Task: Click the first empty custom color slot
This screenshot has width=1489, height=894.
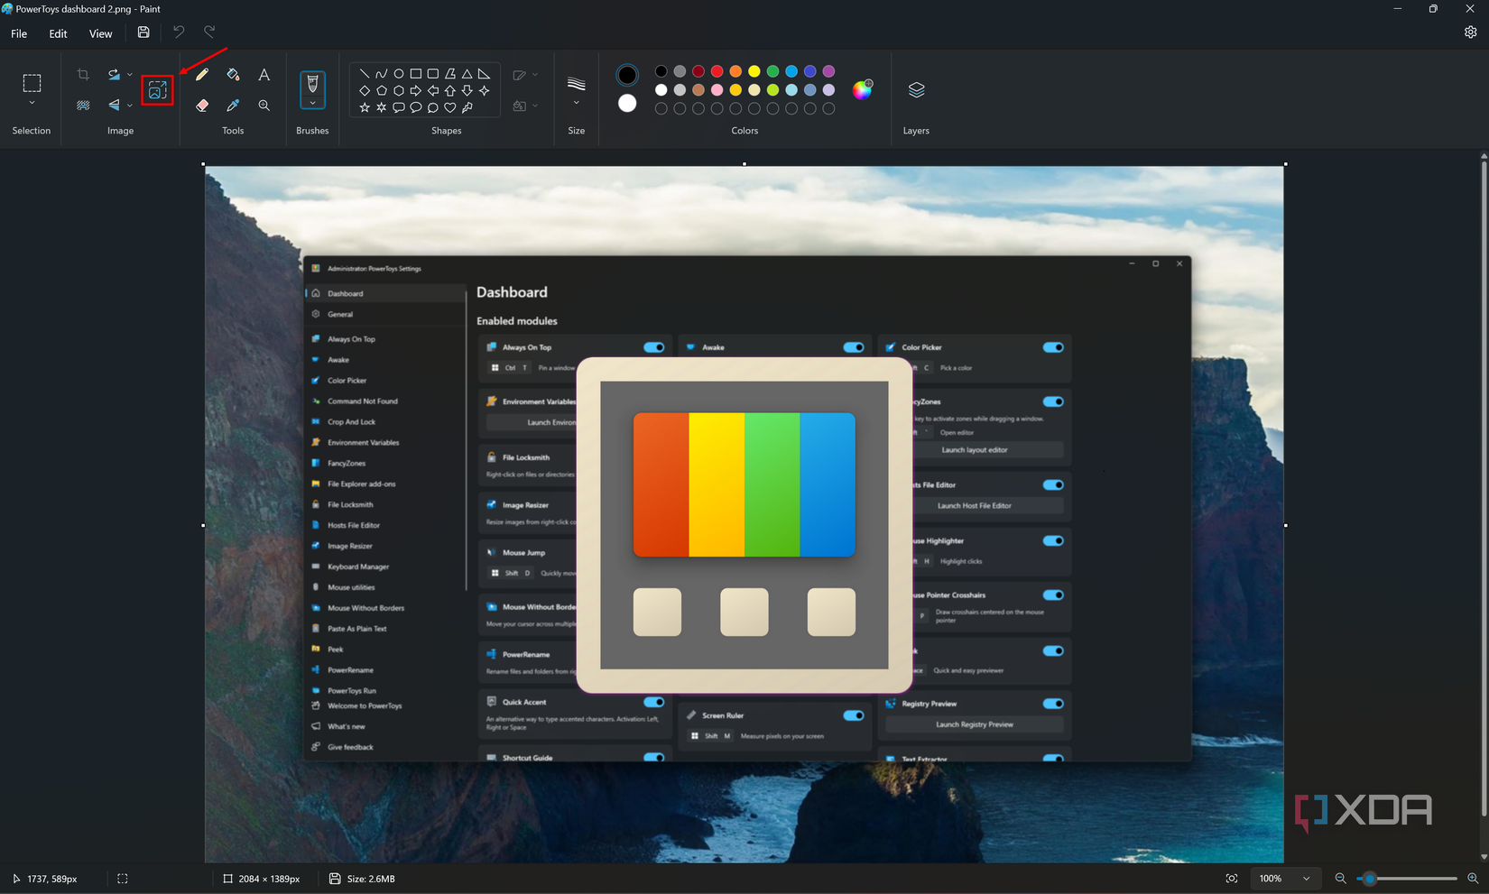Action: (x=661, y=109)
